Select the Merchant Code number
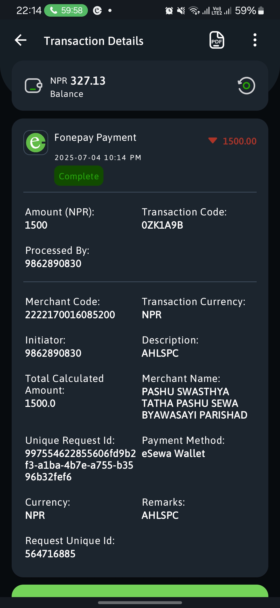The image size is (280, 608). 70,315
